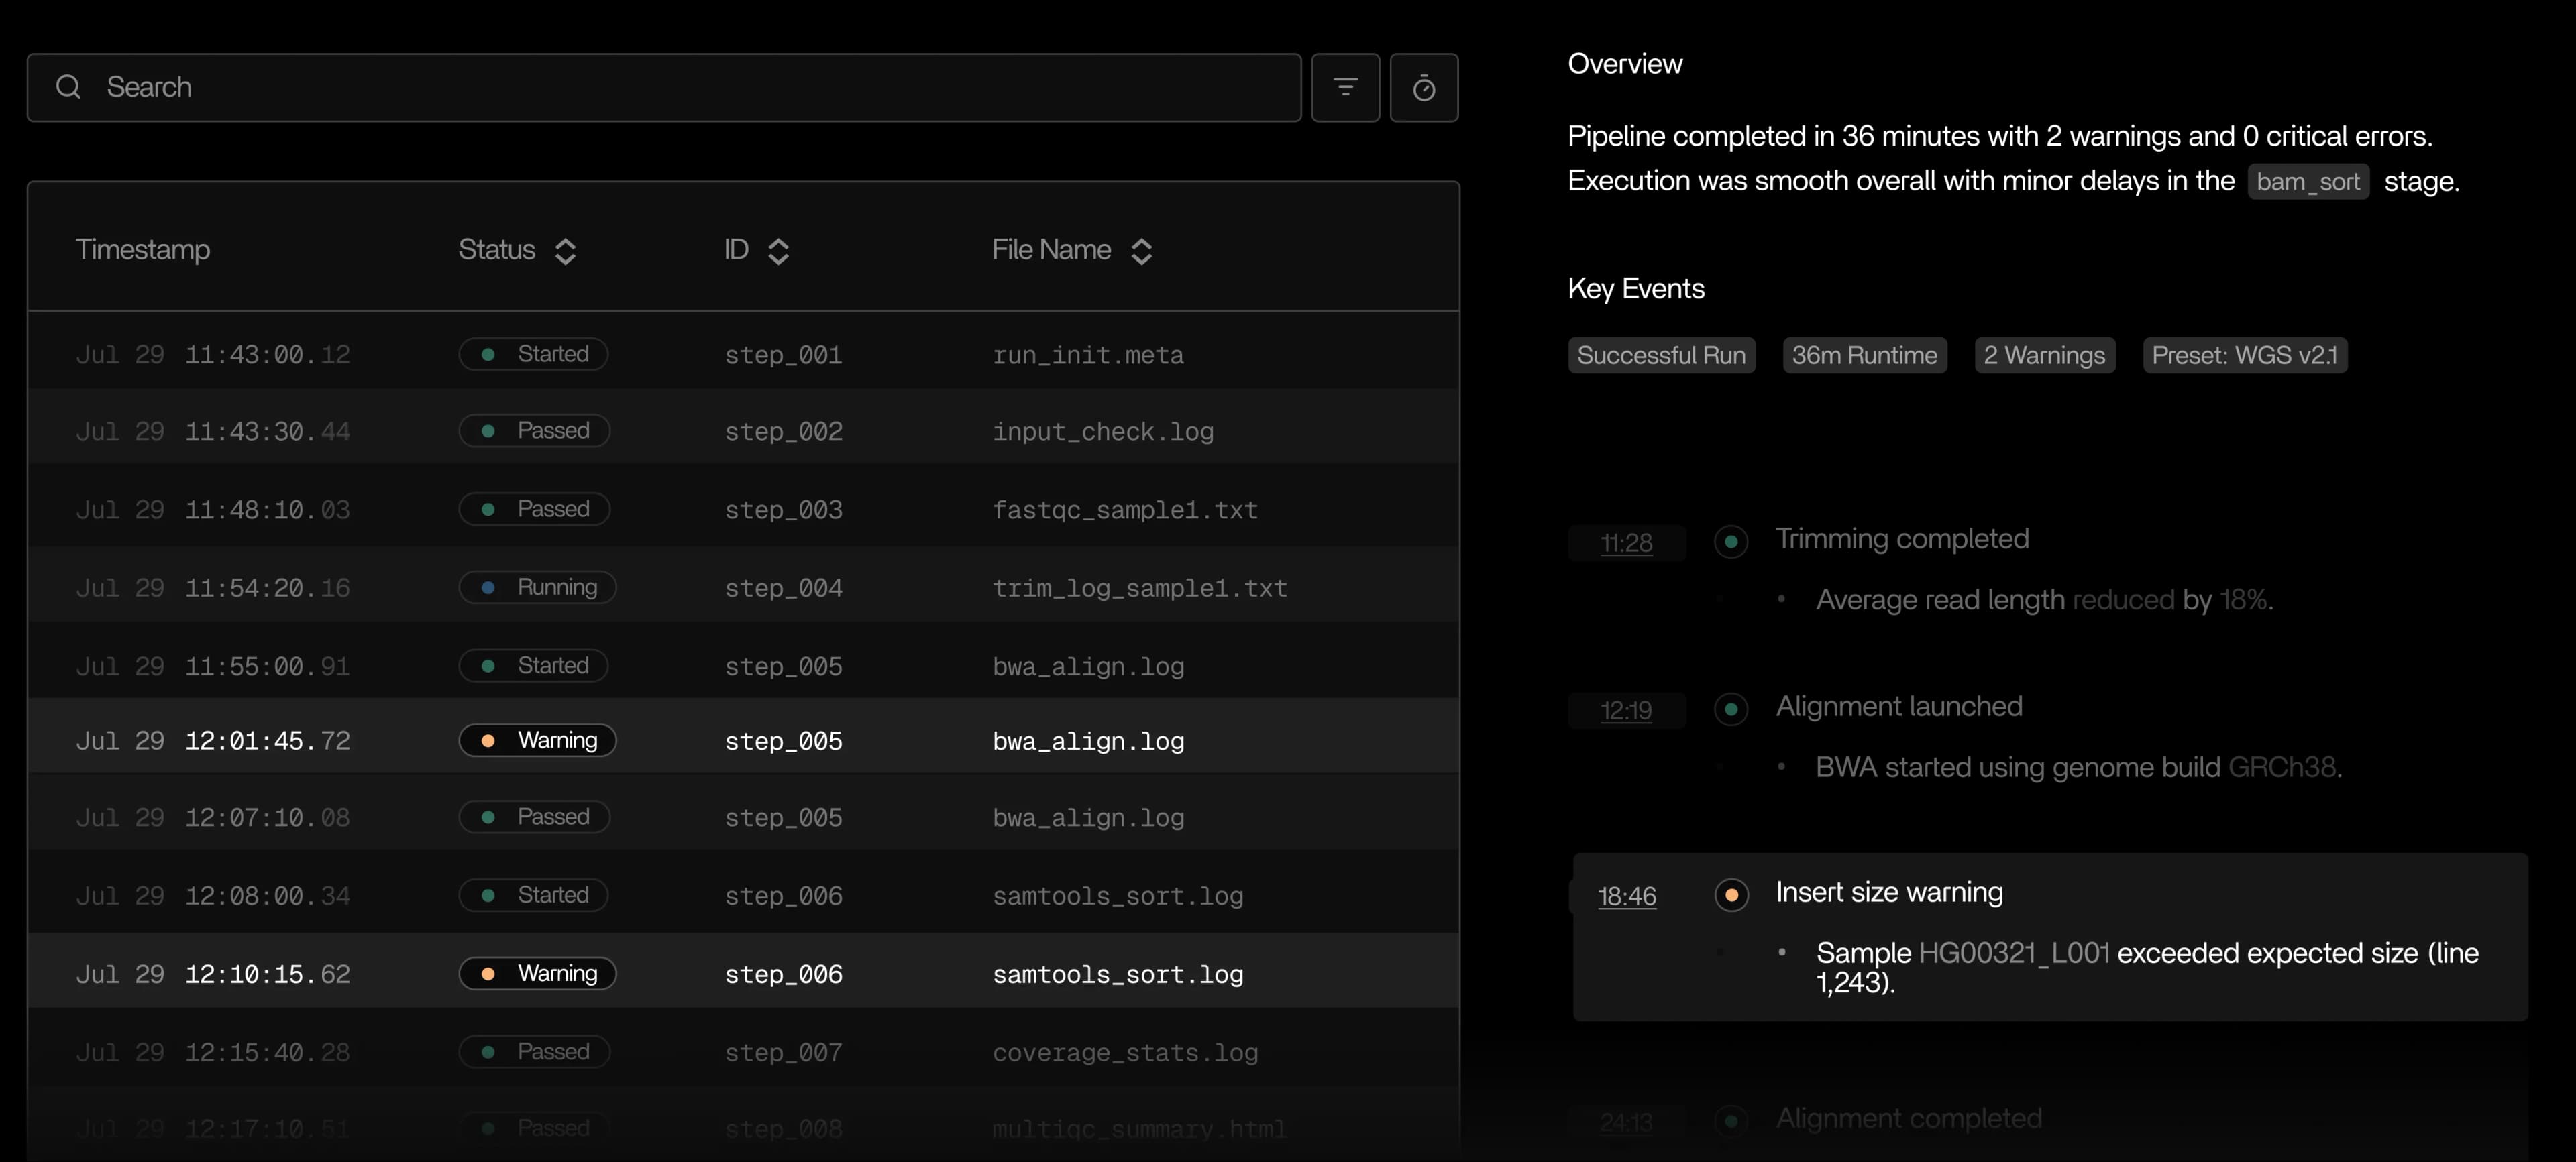Viewport: 2576px width, 1162px height.
Task: Click the green dot beside Alignment launched
Action: [x=1731, y=709]
